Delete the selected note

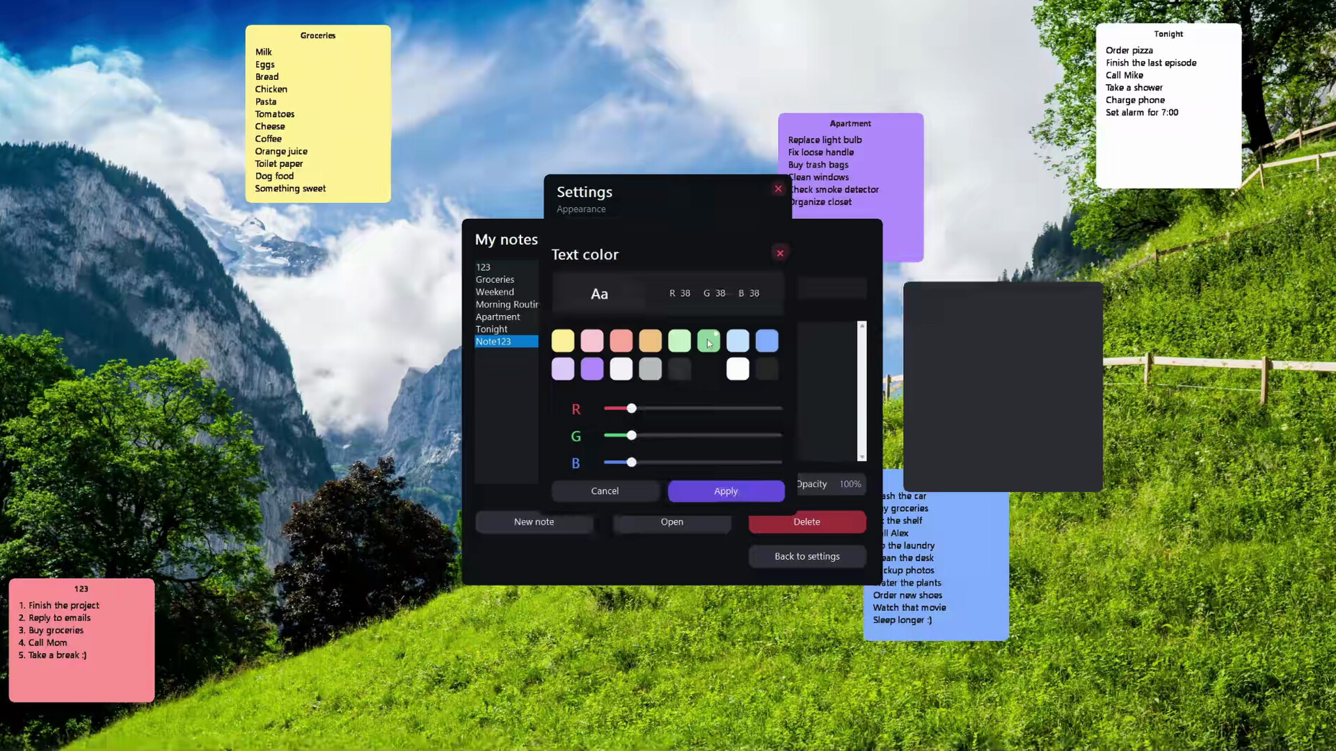pyautogui.click(x=807, y=522)
